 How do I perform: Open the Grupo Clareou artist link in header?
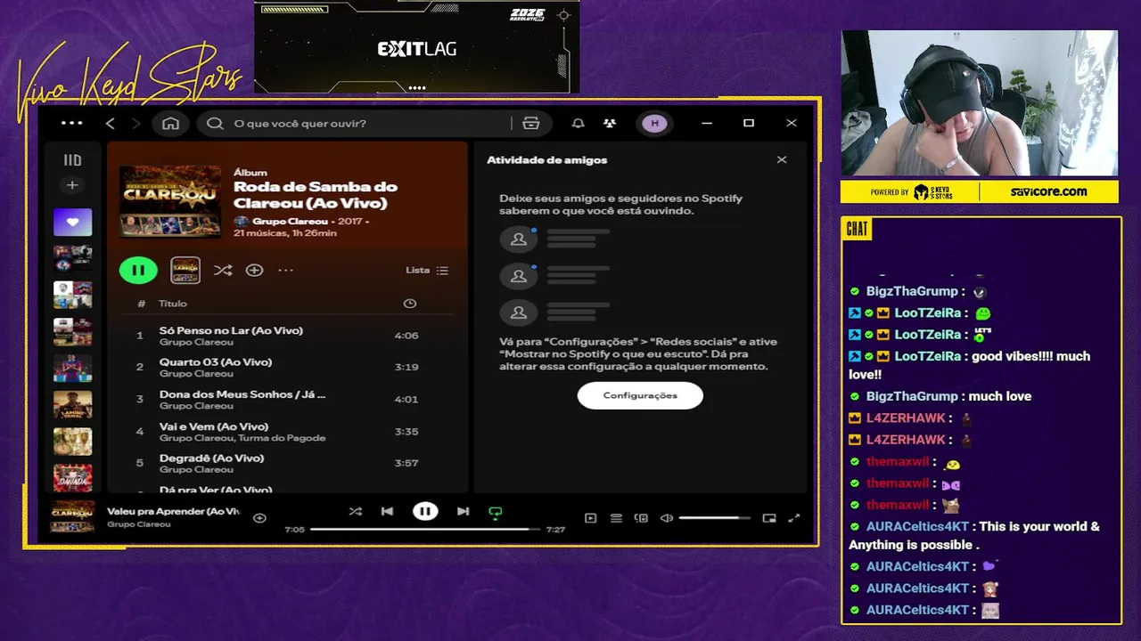coord(290,221)
